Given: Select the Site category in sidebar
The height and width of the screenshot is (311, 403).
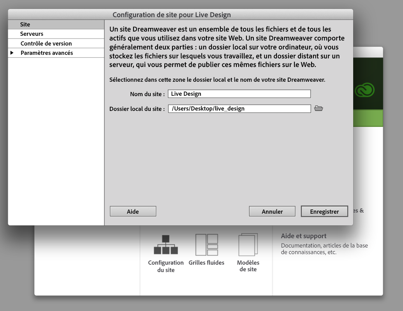Looking at the screenshot, I should click(56, 25).
